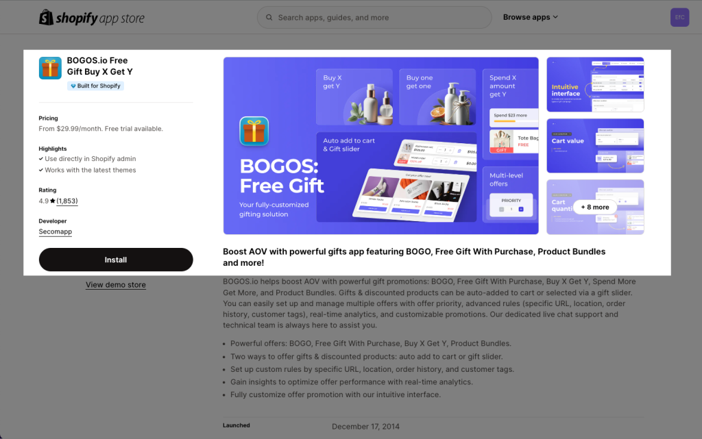
Task: Click the plus icon in the Priority stepper
Action: pyautogui.click(x=521, y=209)
